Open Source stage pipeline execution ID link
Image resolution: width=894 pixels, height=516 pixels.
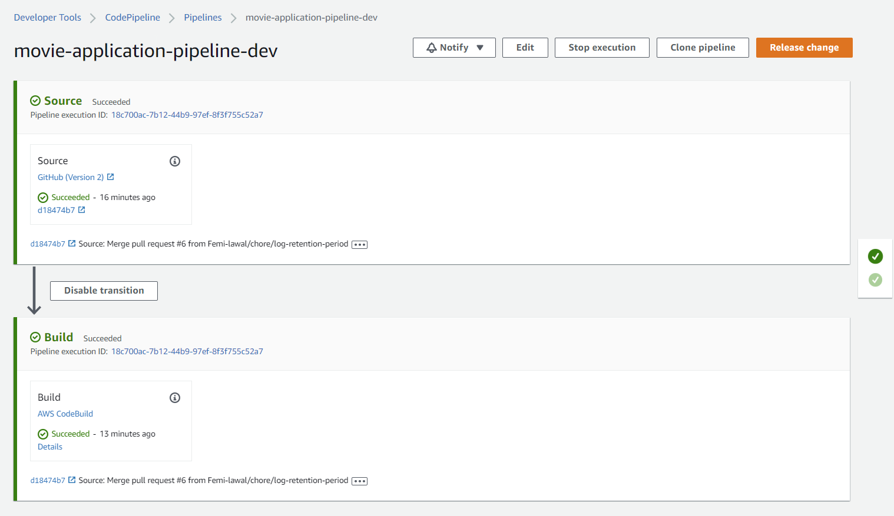point(187,115)
